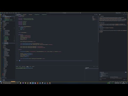Expand the Outline section in Explorer

click(x=9, y=80)
